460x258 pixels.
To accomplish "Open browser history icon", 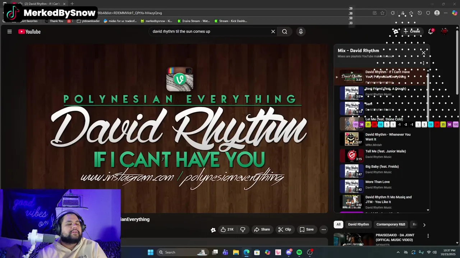I will (419, 13).
